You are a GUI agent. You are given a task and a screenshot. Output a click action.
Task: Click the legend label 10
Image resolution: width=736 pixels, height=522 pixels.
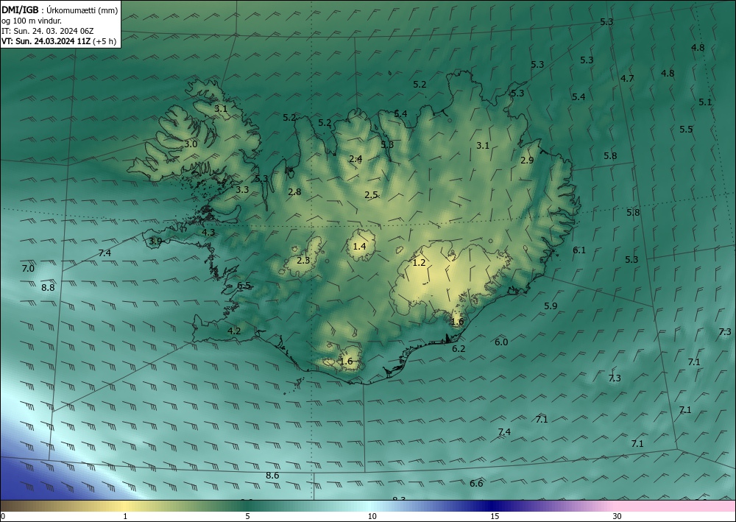click(x=372, y=516)
